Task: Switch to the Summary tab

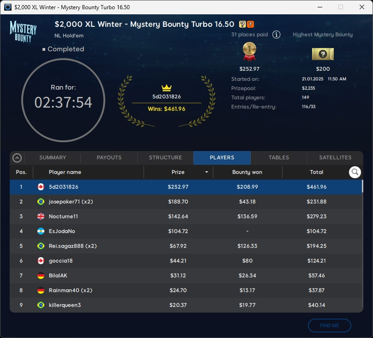Action: 53,157
